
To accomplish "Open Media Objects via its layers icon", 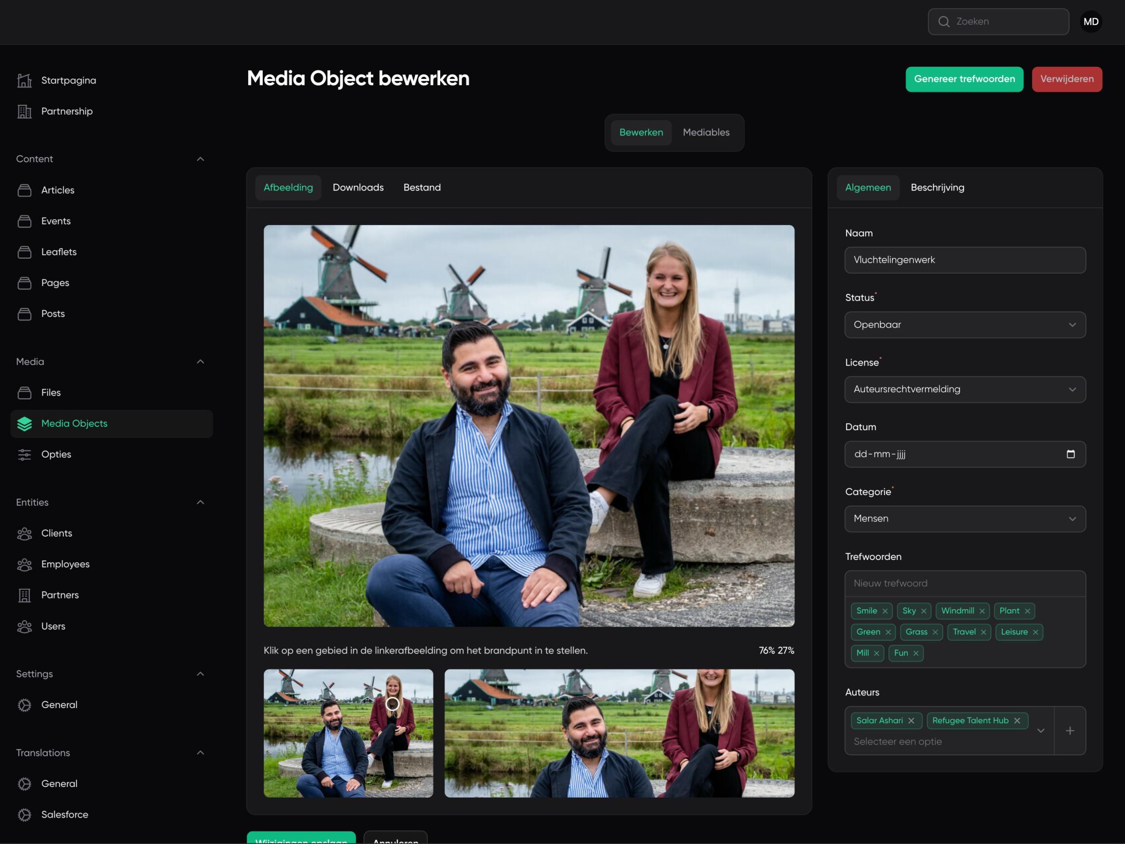I will 24,423.
